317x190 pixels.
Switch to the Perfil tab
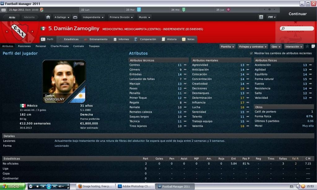[x=48, y=39]
